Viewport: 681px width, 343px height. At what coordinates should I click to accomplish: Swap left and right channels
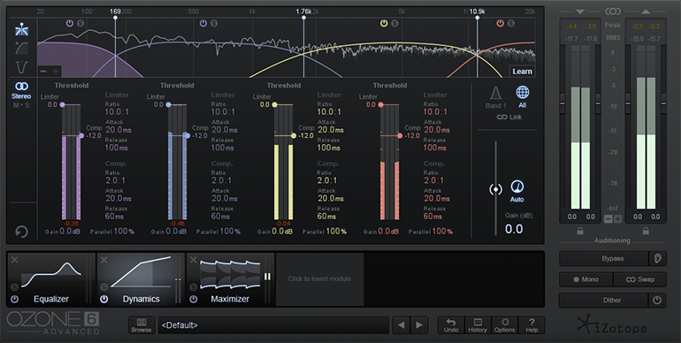[639, 279]
